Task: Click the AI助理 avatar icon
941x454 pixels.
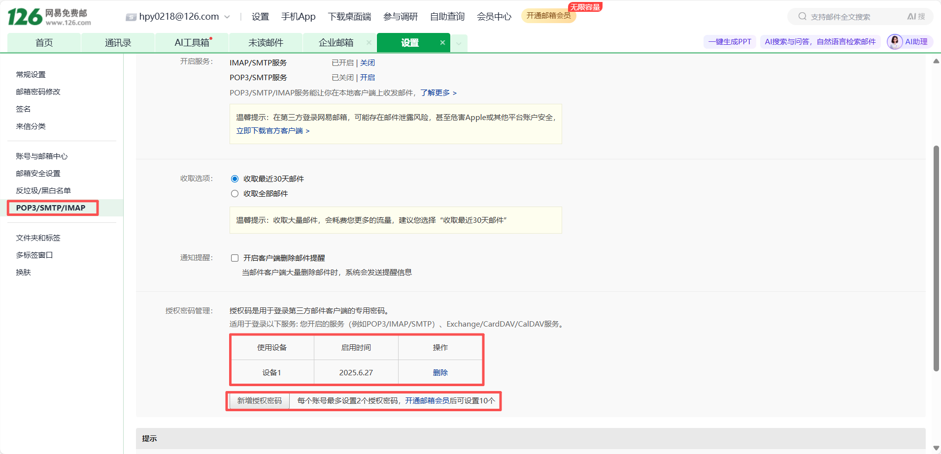Action: point(894,42)
